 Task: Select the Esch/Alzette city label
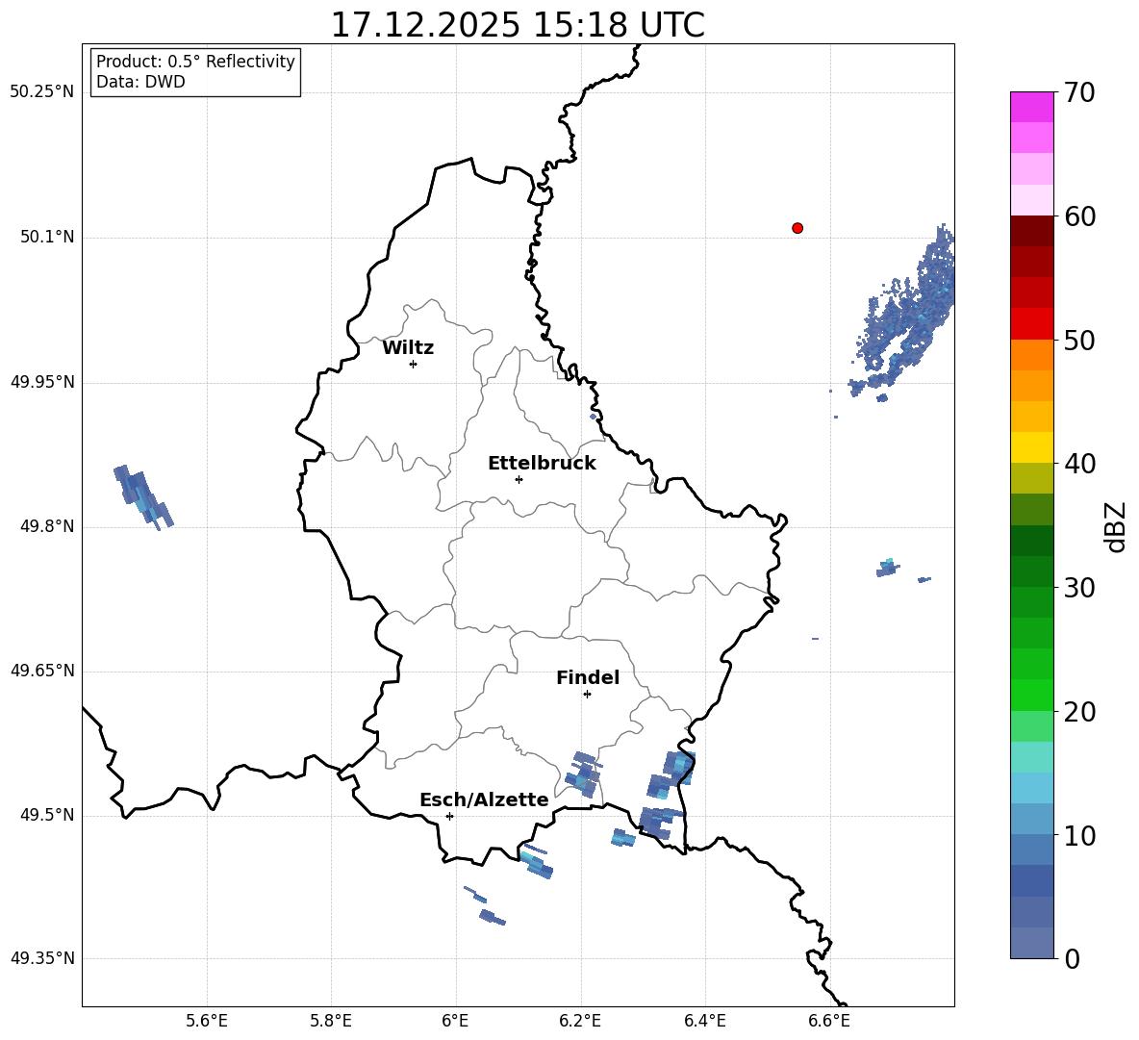[484, 800]
